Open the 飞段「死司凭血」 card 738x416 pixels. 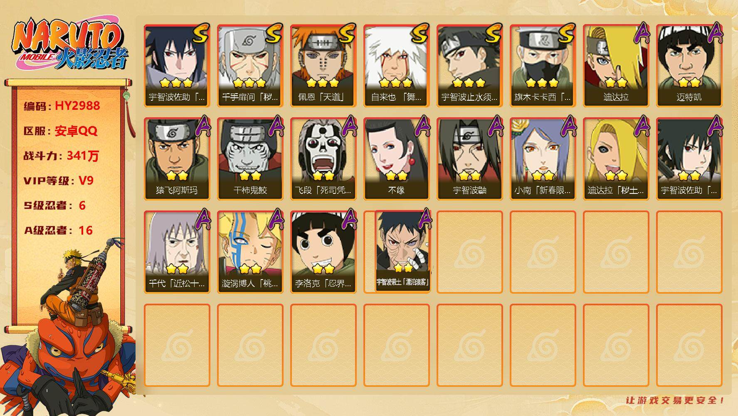(323, 159)
